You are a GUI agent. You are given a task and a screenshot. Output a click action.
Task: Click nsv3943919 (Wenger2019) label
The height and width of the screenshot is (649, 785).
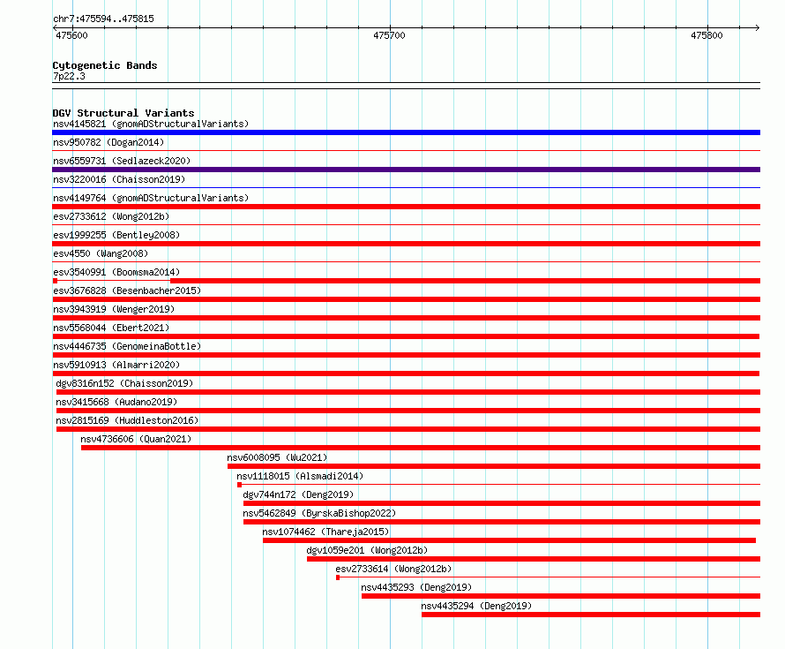pyautogui.click(x=114, y=309)
